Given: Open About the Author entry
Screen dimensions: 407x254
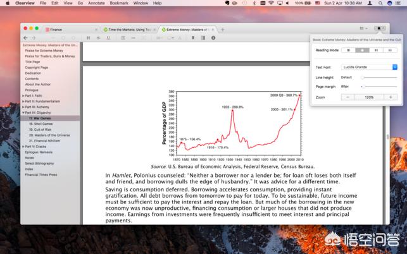Looking at the screenshot, I should pyautogui.click(x=38, y=85).
